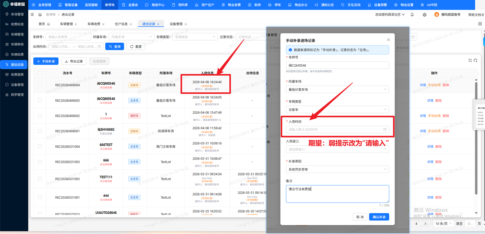Click the table refresh icon
The width and height of the screenshot is (485, 234).
(x=475, y=61)
